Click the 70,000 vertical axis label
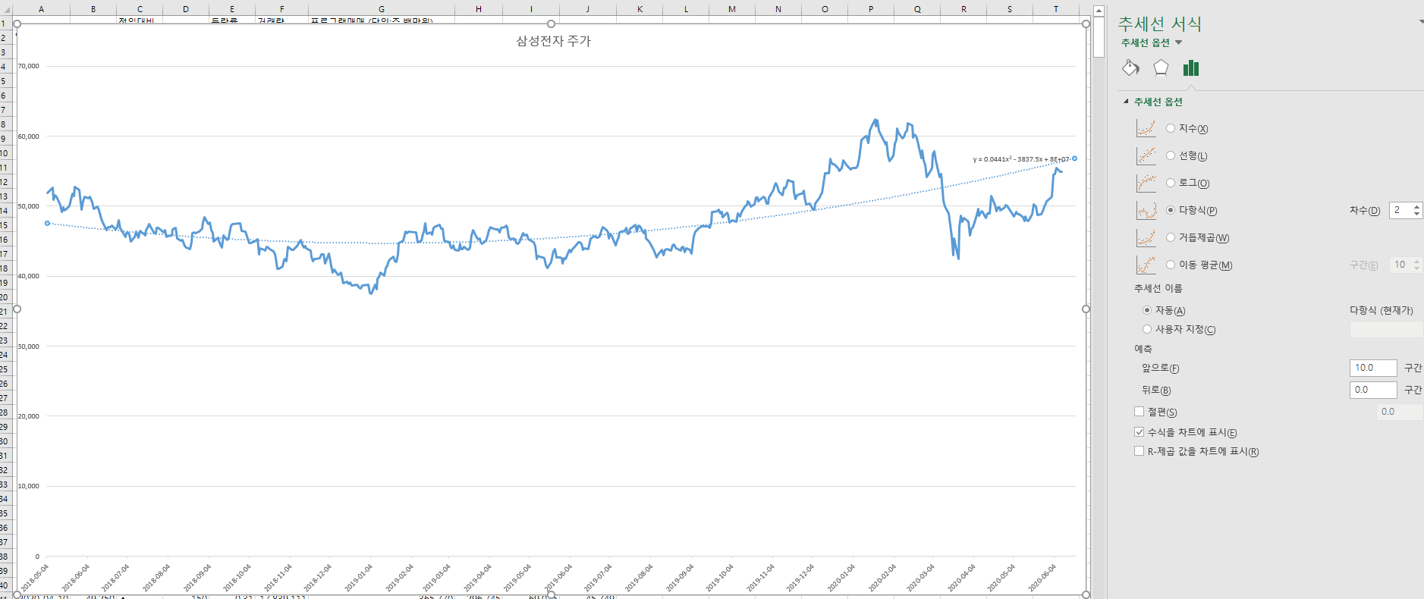The width and height of the screenshot is (1424, 599). tap(28, 66)
